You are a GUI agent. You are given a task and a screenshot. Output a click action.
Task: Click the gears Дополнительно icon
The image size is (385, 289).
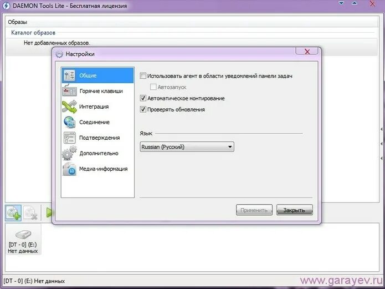(69, 153)
